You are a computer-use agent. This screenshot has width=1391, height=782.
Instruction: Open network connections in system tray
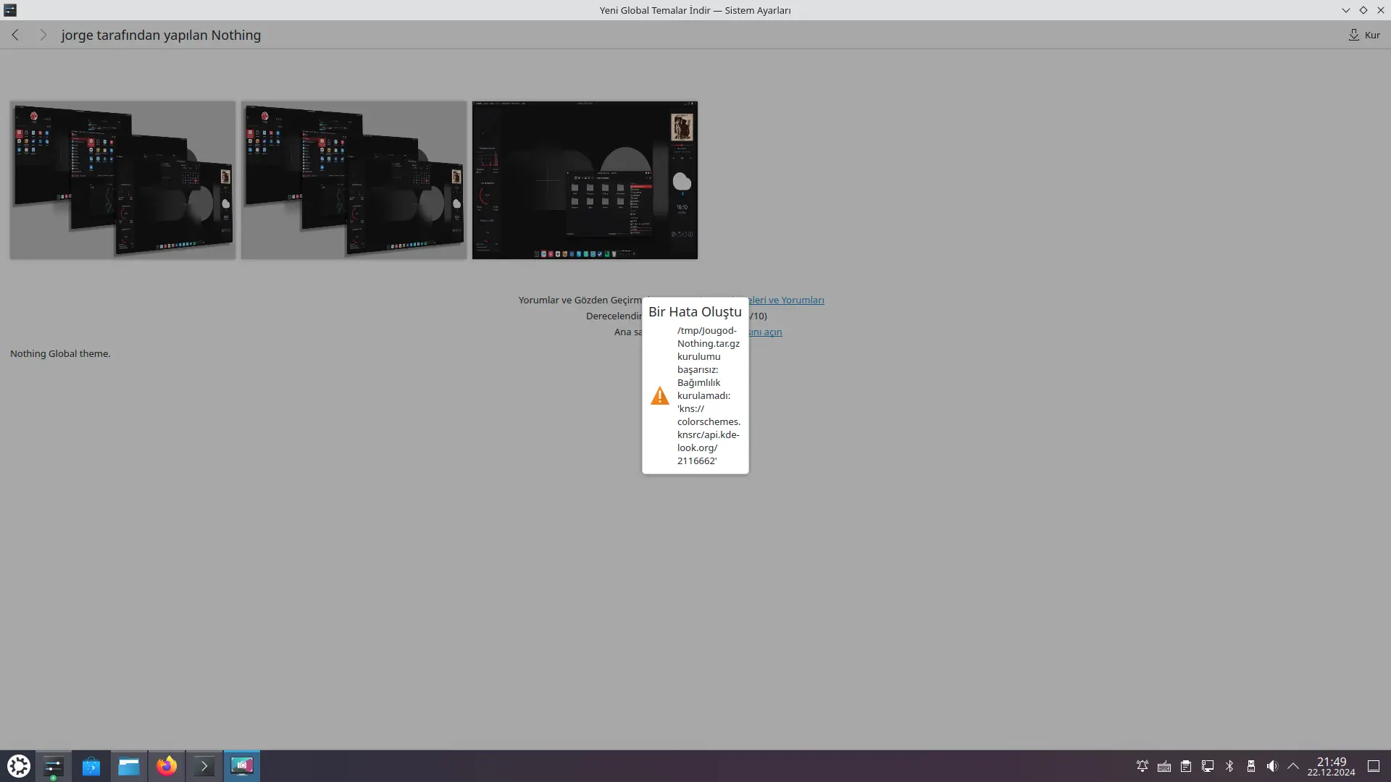(x=1208, y=766)
